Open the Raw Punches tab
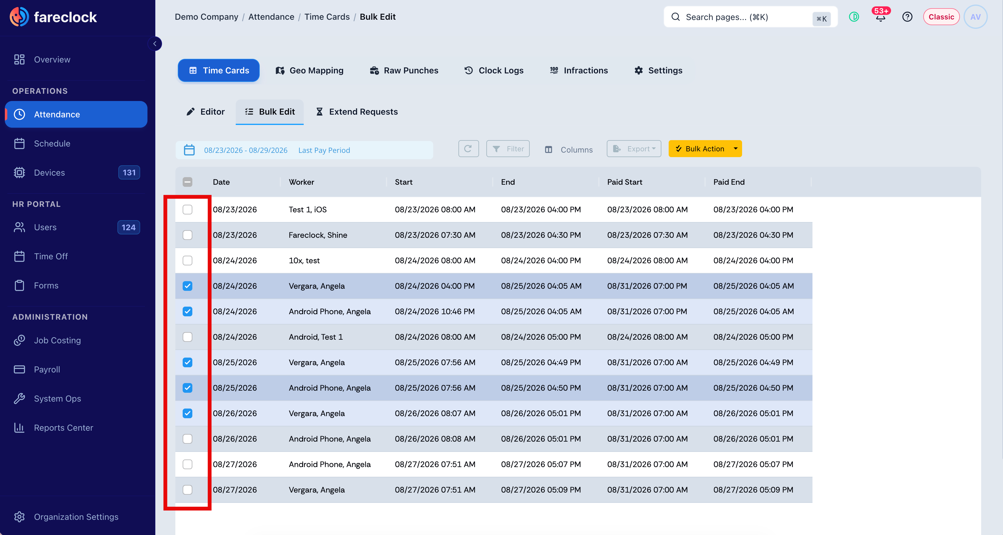Screen dimensions: 1003x535 [404, 70]
